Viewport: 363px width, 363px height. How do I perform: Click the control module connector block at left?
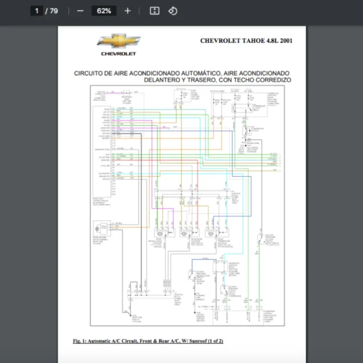101,151
